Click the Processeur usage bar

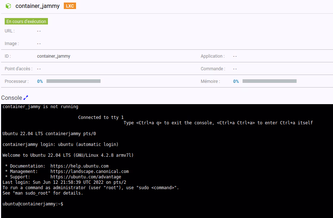[x=74, y=81]
